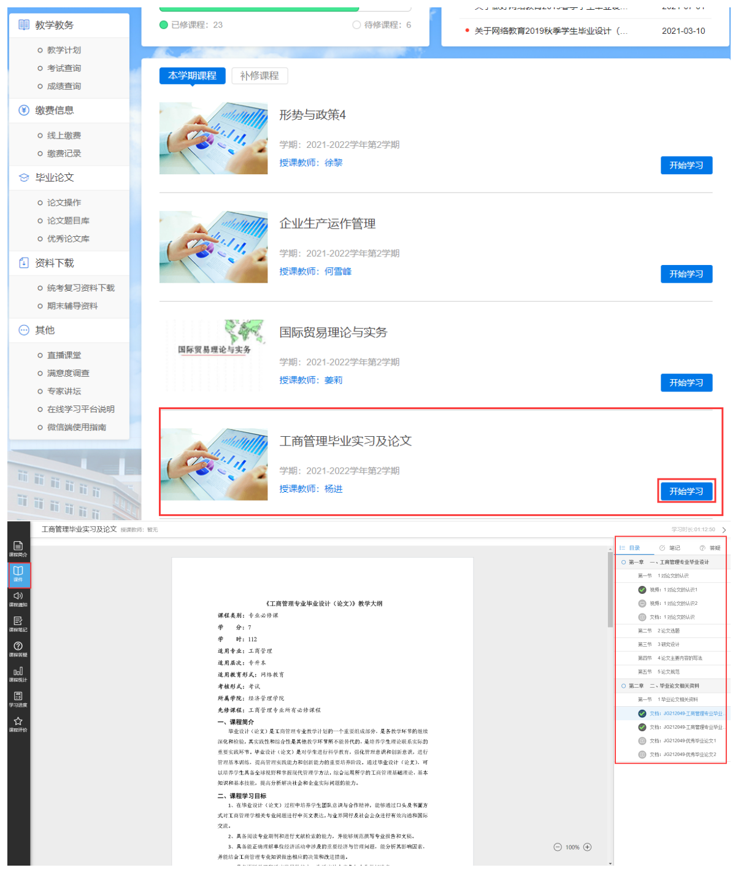Collapse 第一章 工商管理专业毕业设计 chapter
The image size is (738, 873).
[624, 562]
